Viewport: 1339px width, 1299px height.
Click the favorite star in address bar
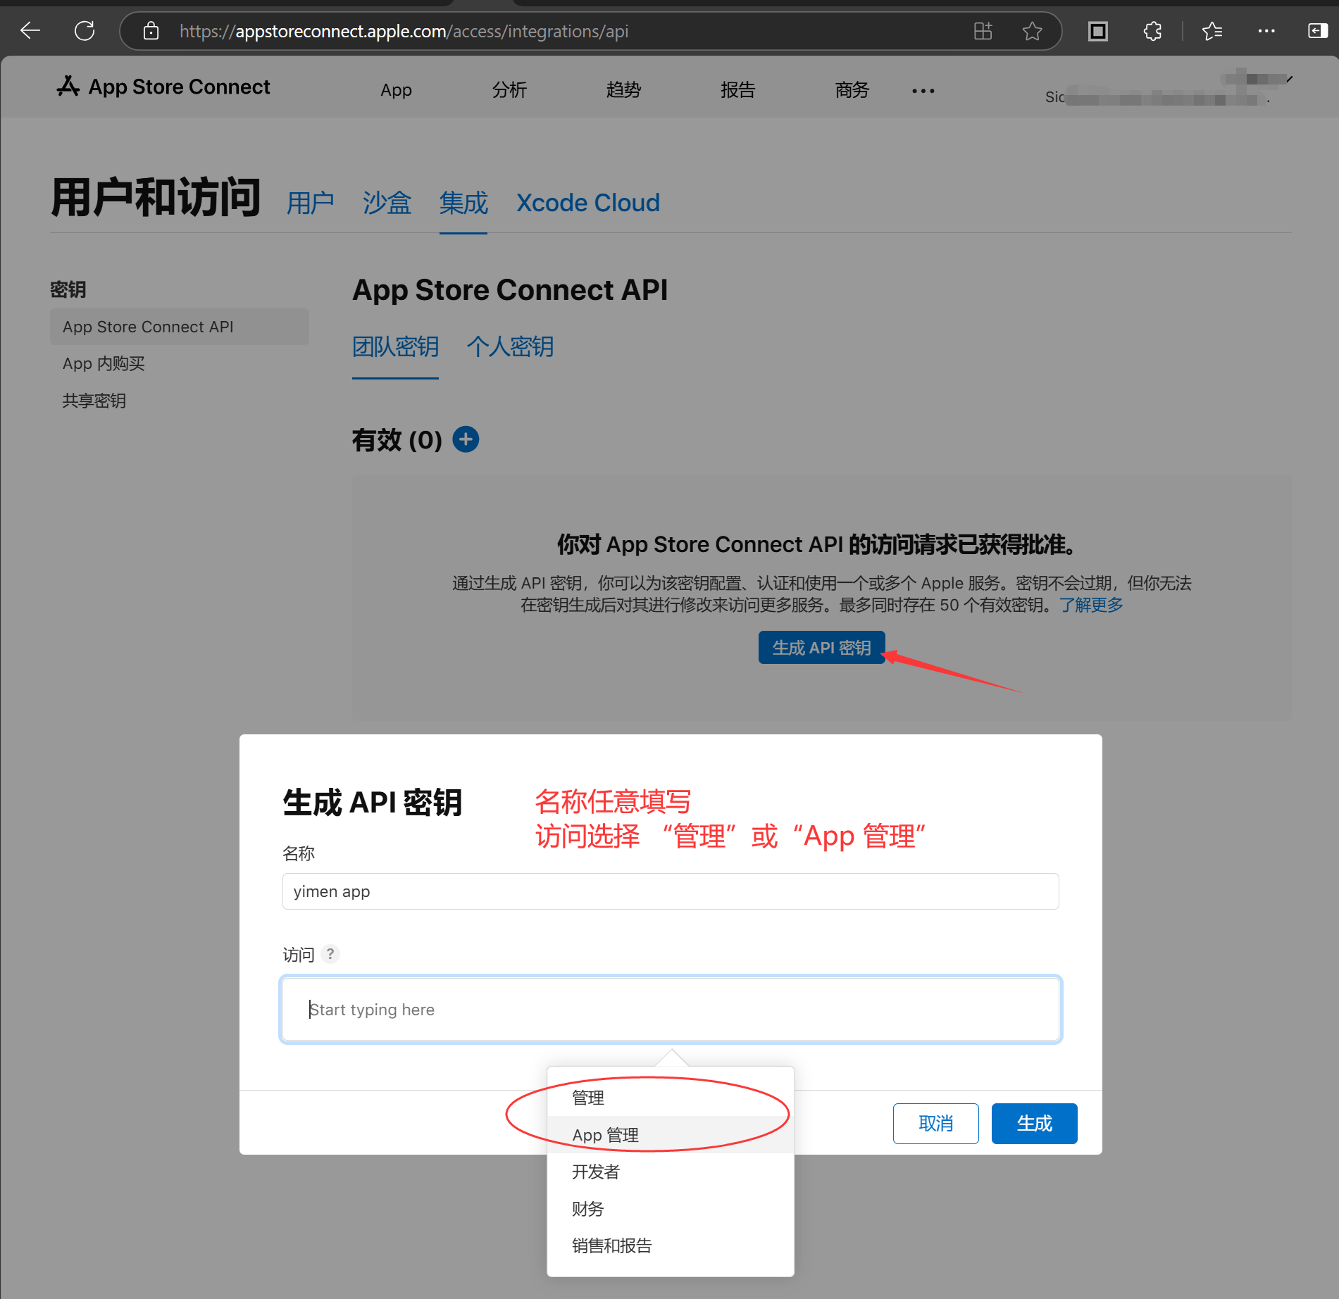[x=1032, y=31]
